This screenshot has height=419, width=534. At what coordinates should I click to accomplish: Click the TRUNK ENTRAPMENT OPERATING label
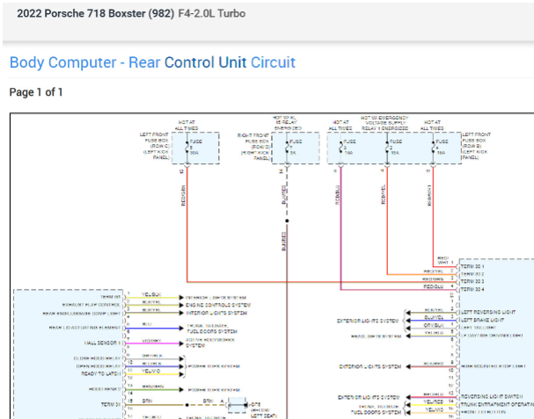pos(497,404)
